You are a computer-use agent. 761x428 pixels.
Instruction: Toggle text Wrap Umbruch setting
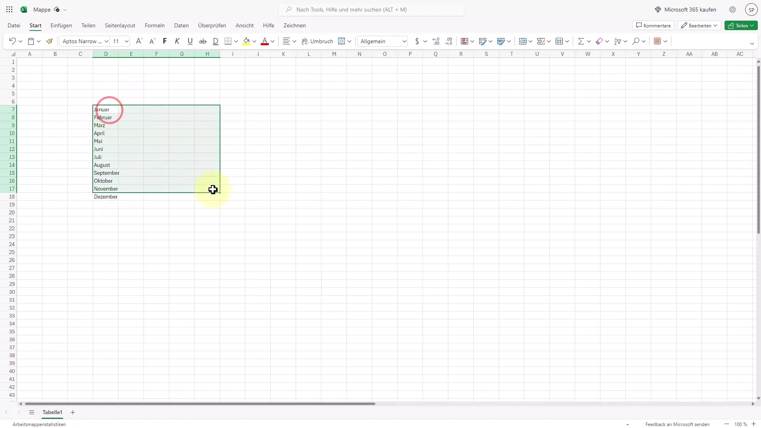316,41
